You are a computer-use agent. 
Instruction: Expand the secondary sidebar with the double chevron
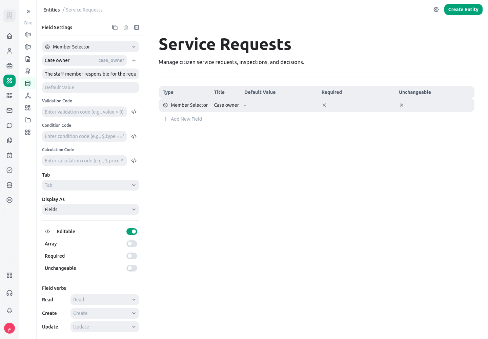coord(28,12)
